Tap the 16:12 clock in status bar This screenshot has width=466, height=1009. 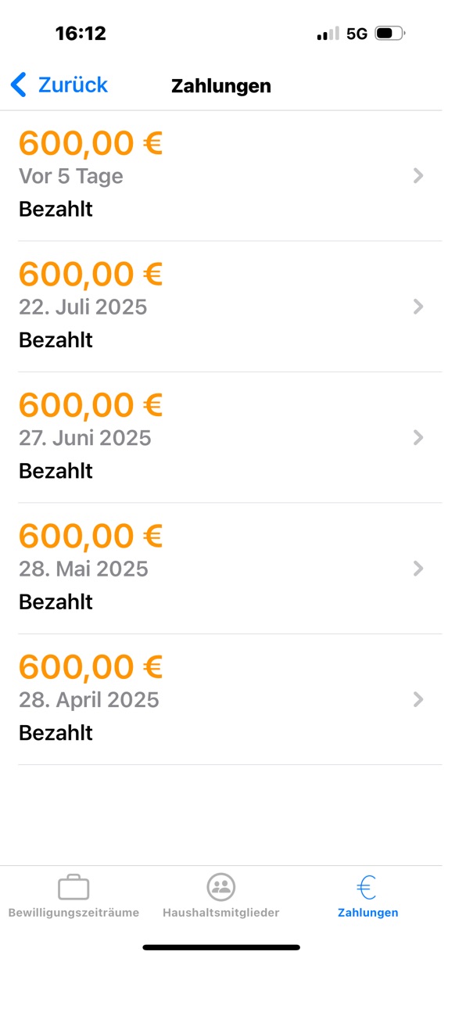point(81,34)
